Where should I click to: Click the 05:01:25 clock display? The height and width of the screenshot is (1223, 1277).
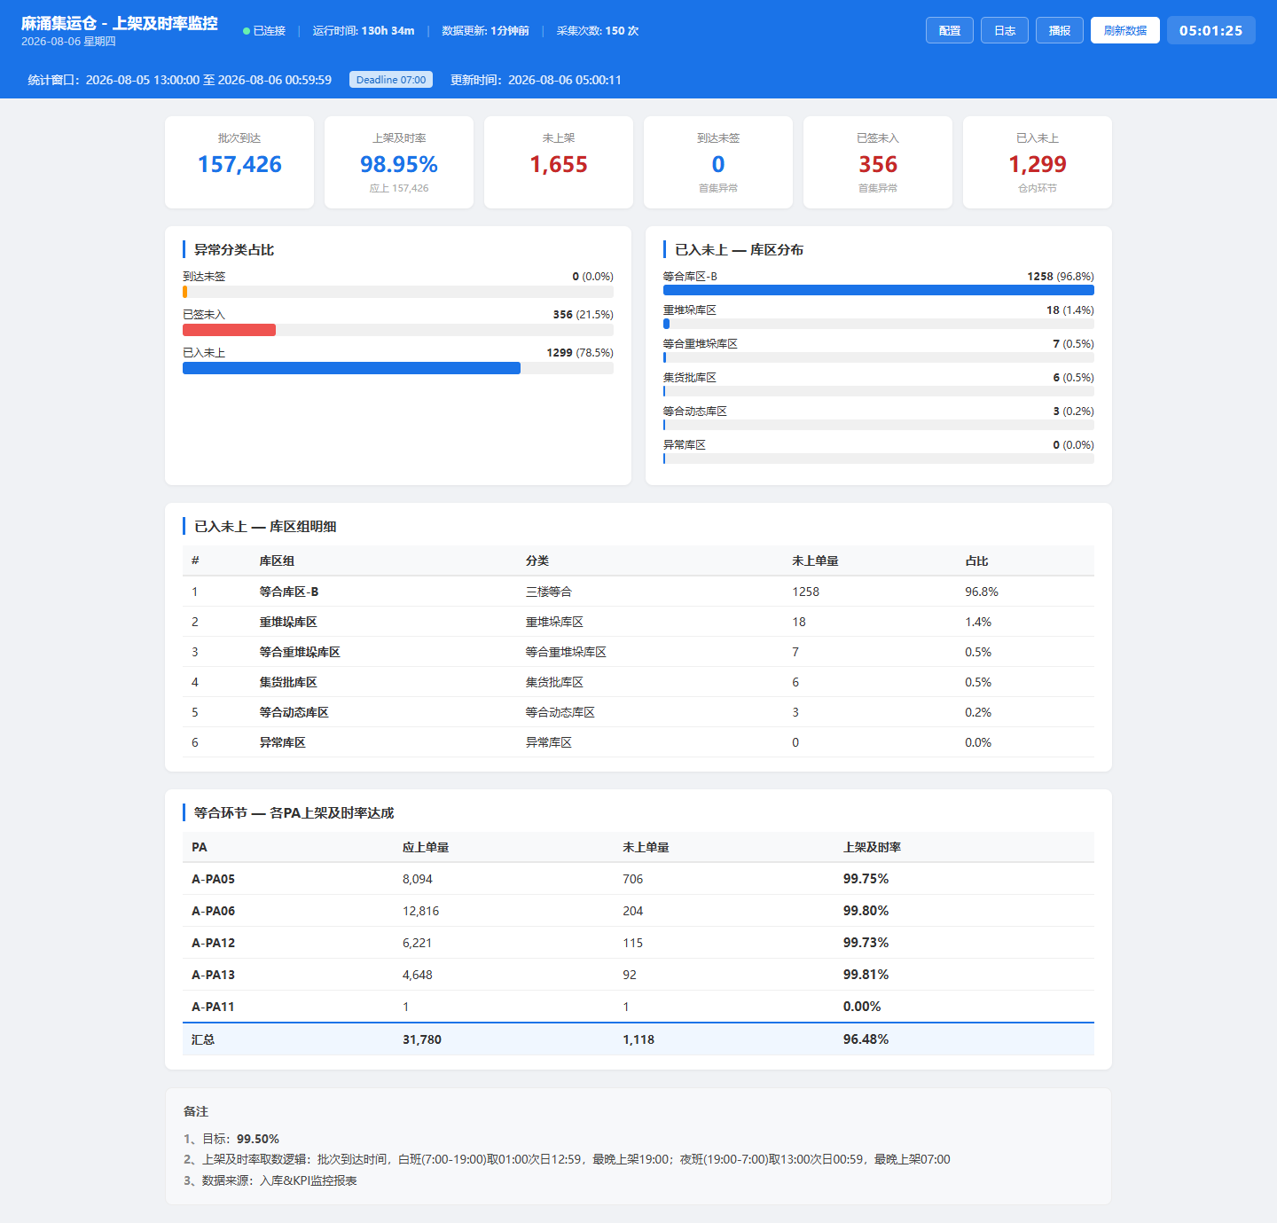pyautogui.click(x=1211, y=30)
